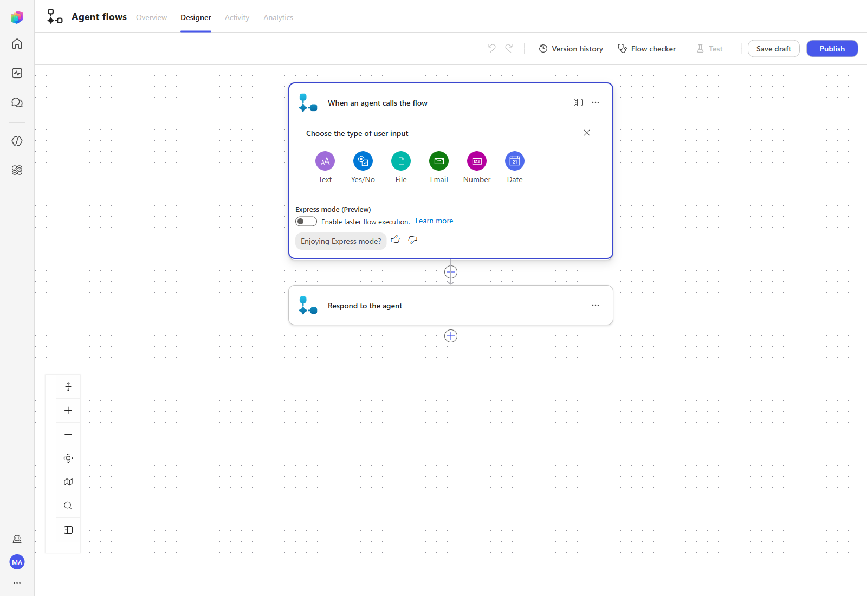The width and height of the screenshot is (867, 596).
Task: Choose the Number input type icon
Action: tap(477, 161)
